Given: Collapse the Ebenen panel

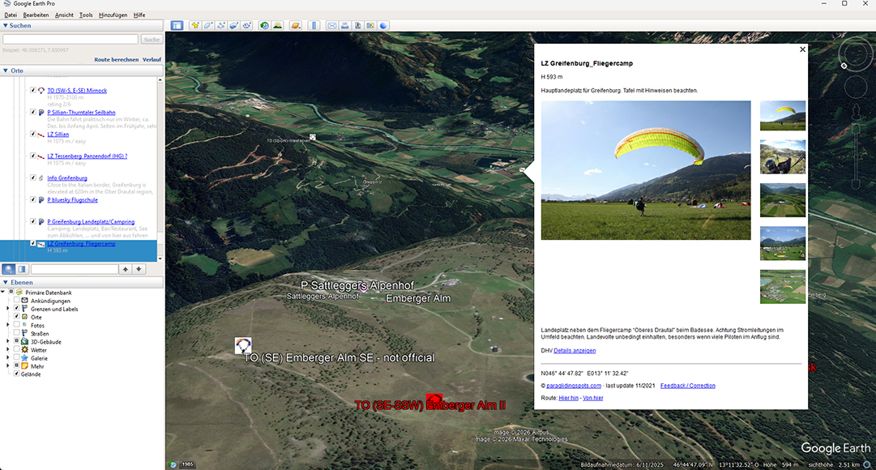Looking at the screenshot, I should [5, 282].
